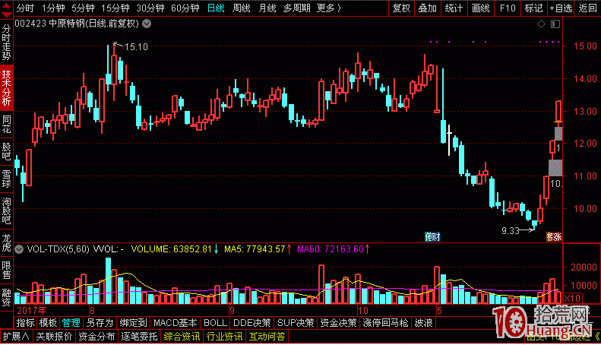This screenshot has width=601, height=345.
Task: Select the MACD基本 indicator template
Action: pyautogui.click(x=176, y=323)
